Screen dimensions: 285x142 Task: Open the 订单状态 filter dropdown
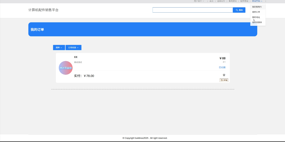73,48
